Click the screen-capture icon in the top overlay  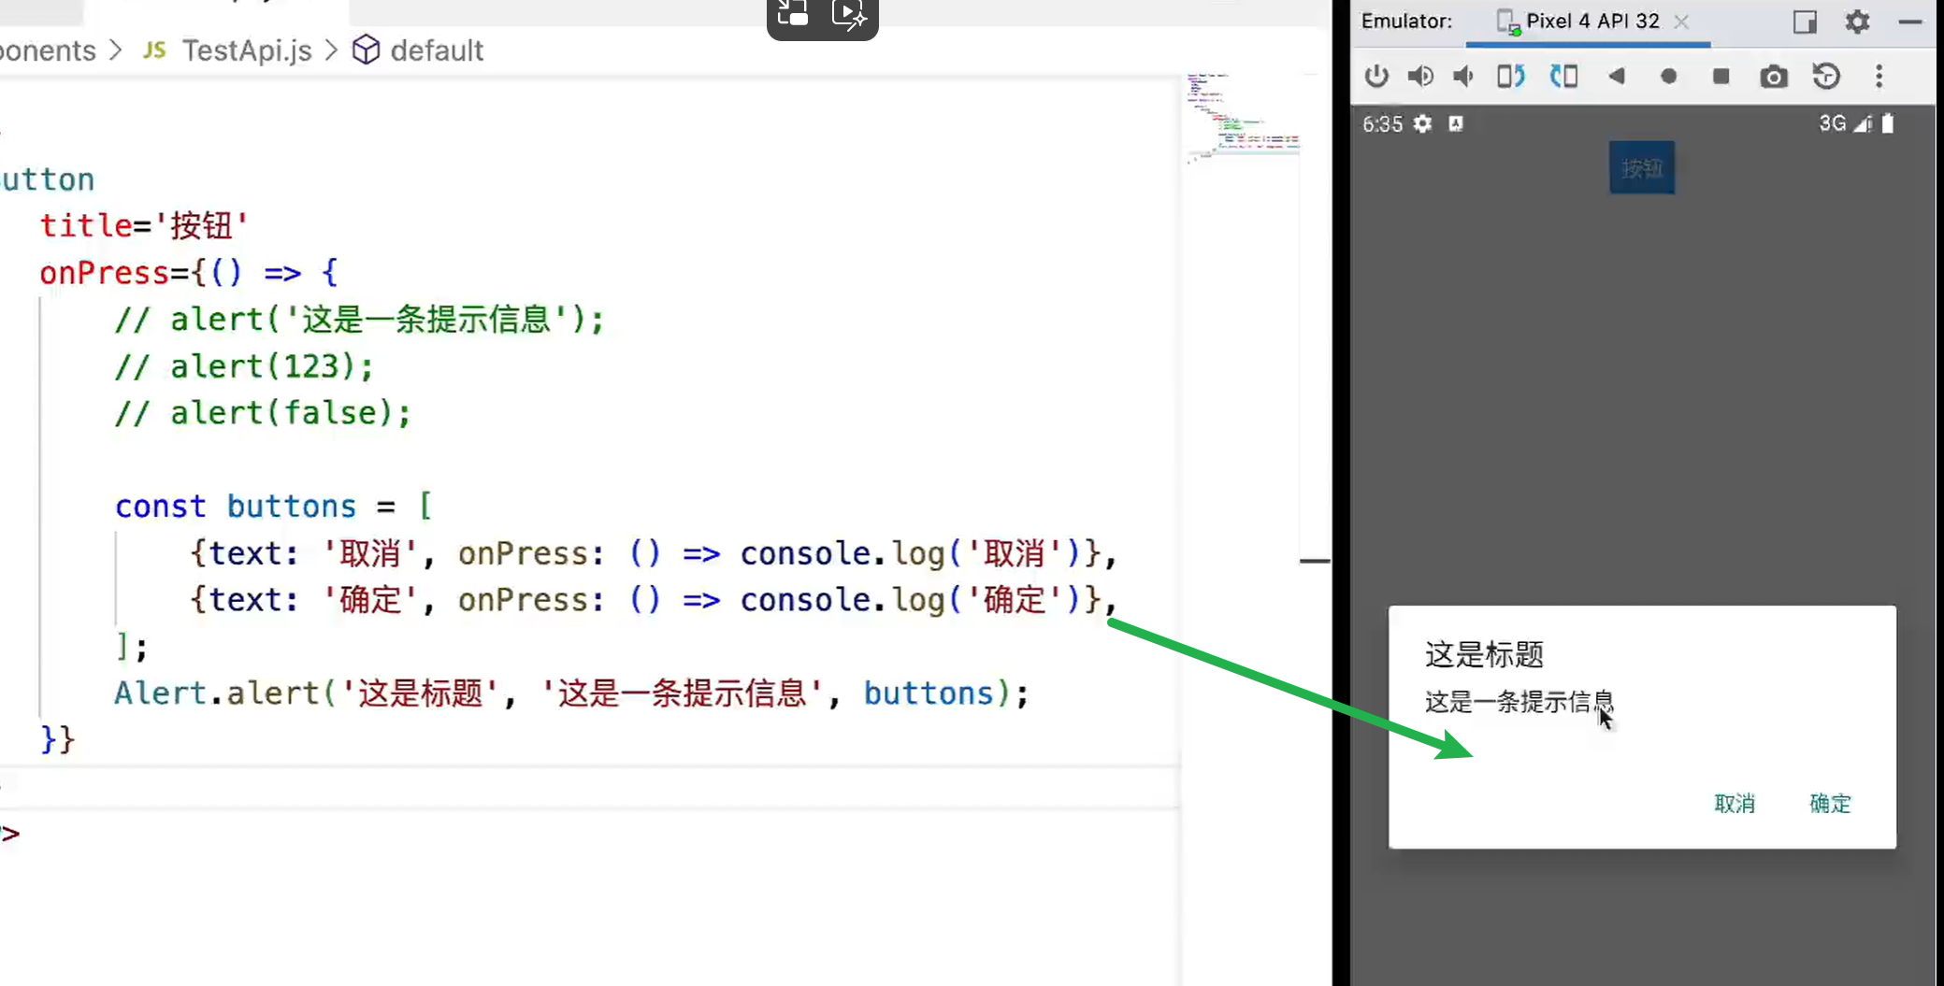point(793,14)
